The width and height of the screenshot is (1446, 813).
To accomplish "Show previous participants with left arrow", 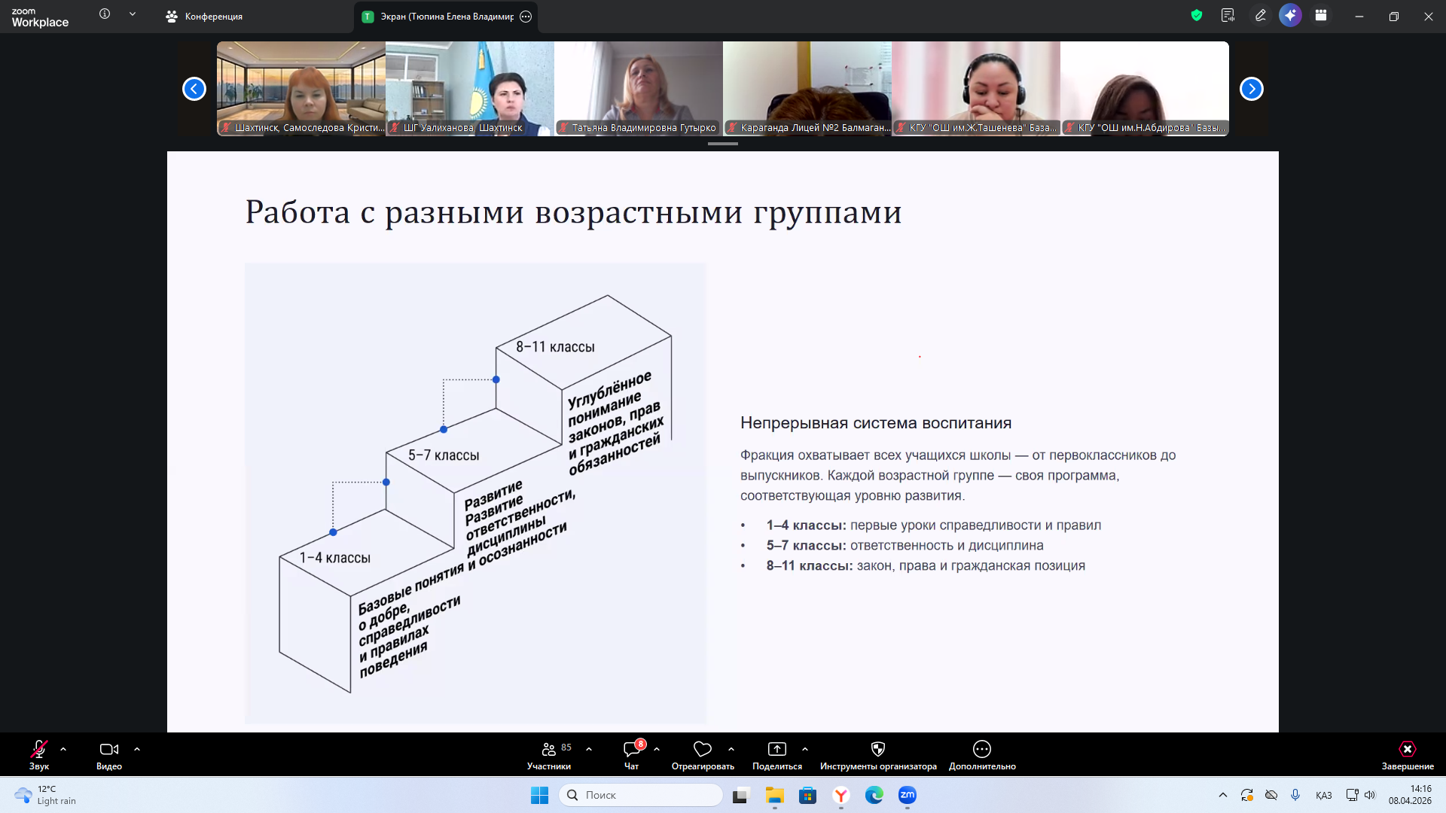I will pos(194,89).
